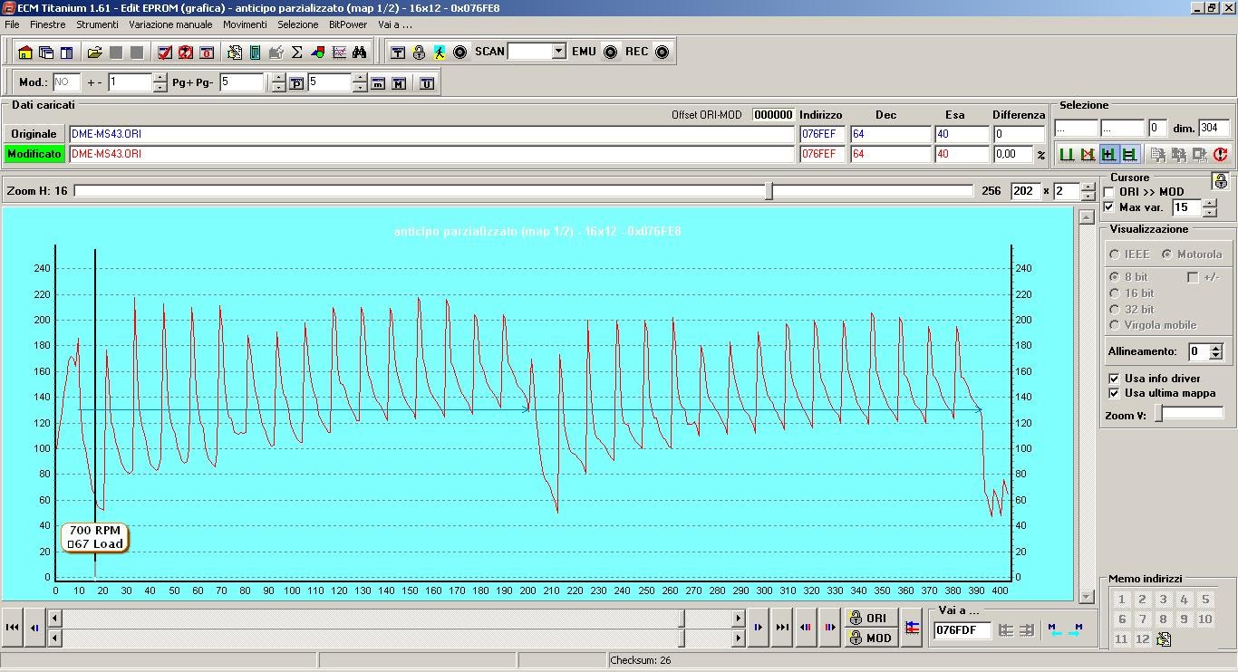
Task: Uncheck the Max var. checkbox
Action: tap(1109, 207)
